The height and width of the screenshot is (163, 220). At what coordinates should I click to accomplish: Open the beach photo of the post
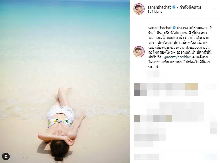(x=65, y=81)
